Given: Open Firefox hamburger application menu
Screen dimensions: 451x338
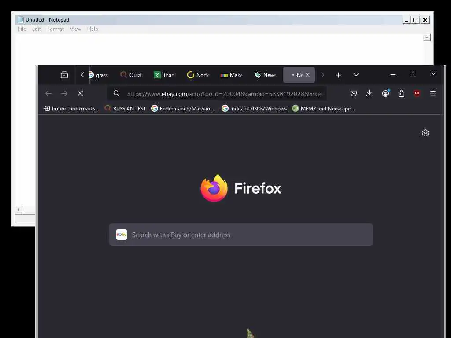Looking at the screenshot, I should coord(433,93).
